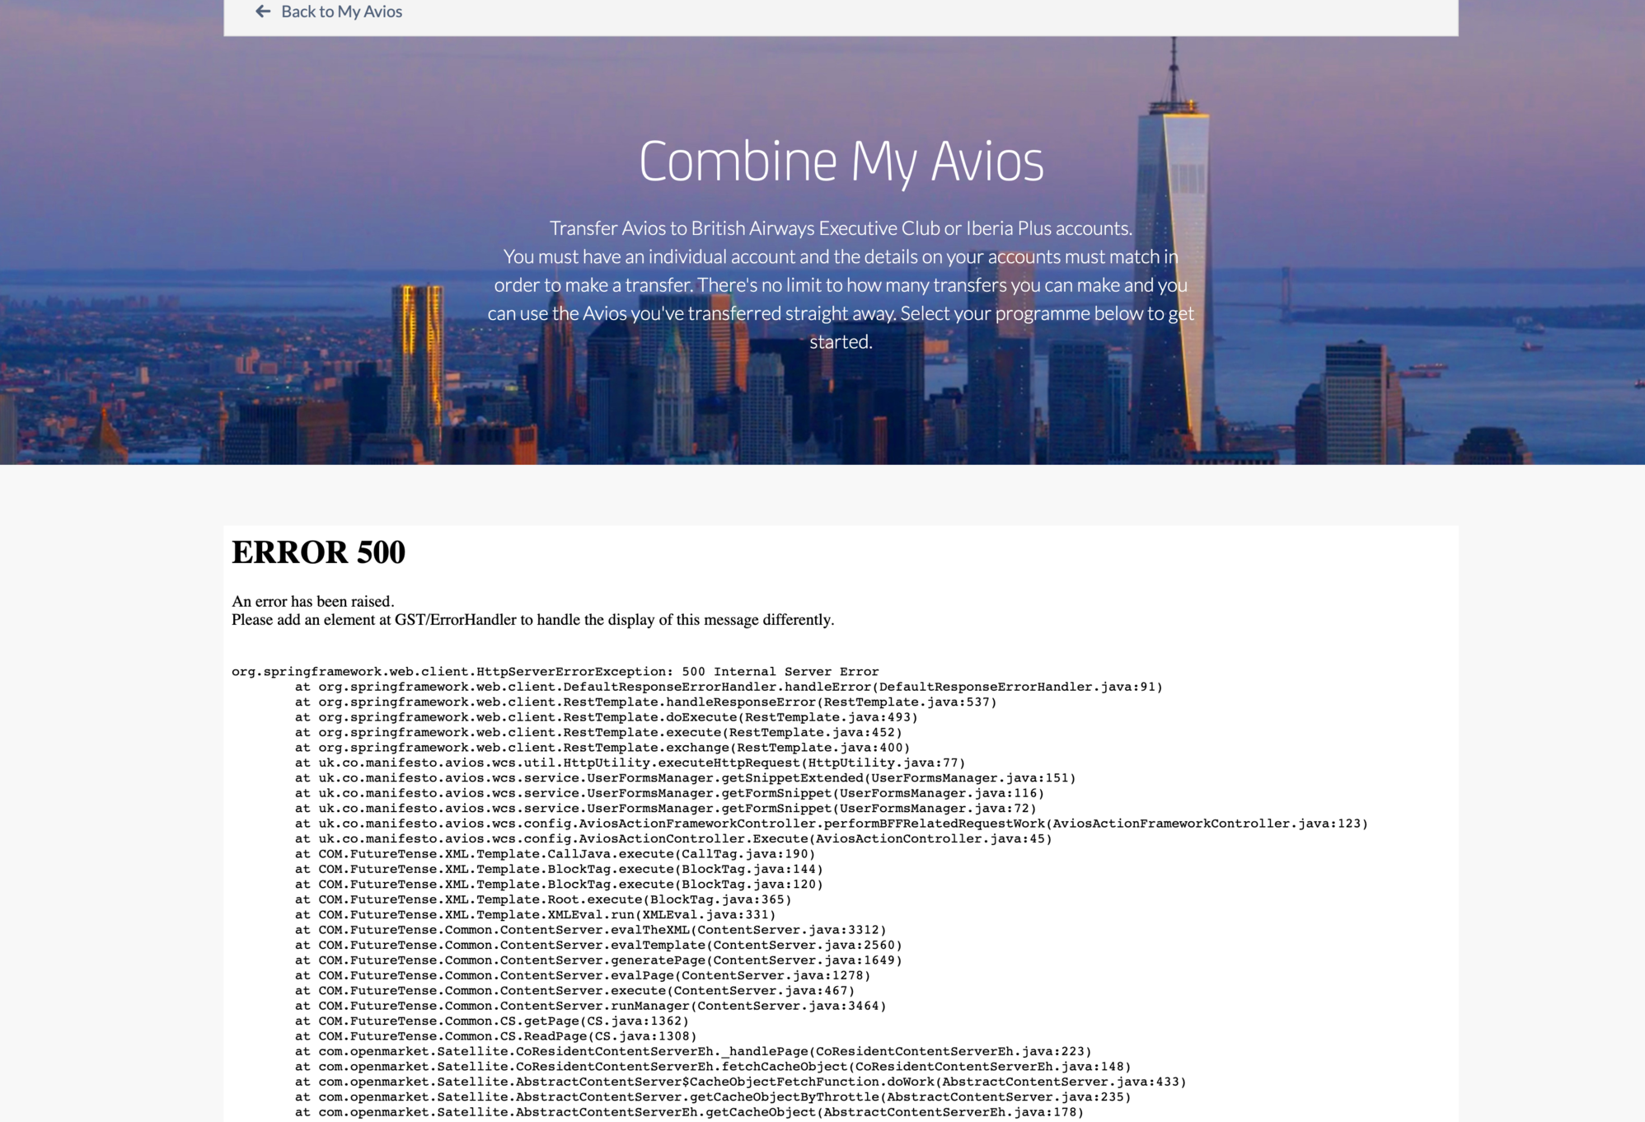
Task: Click the AviosActionController.Execute stack line
Action: point(673,839)
